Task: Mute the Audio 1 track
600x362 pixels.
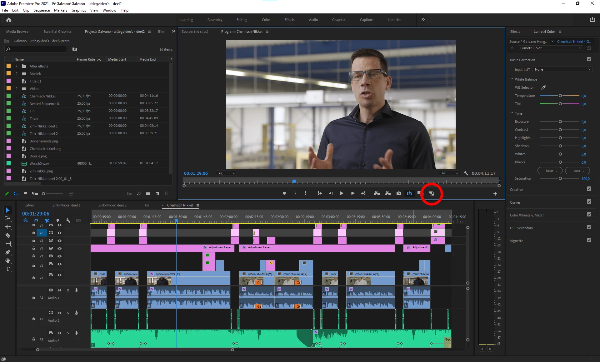Action: [59, 290]
